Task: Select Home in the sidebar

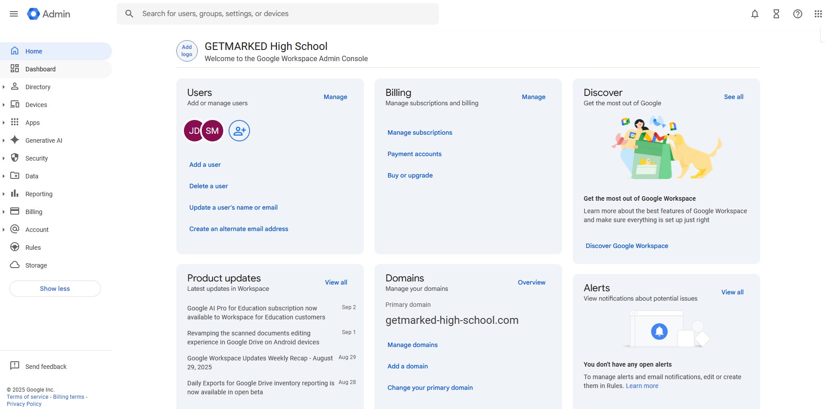Action: point(56,51)
